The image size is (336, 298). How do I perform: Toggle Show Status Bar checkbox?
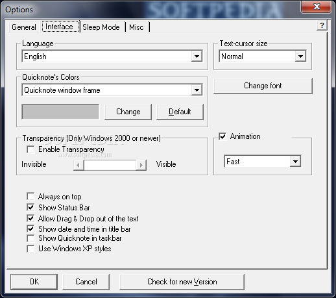(30, 207)
